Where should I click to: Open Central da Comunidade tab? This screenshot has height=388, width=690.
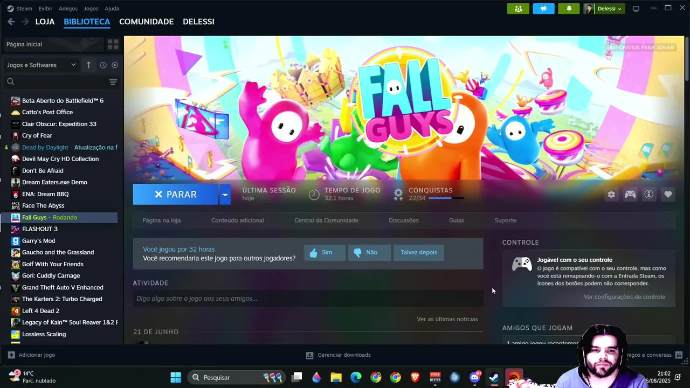tap(326, 220)
